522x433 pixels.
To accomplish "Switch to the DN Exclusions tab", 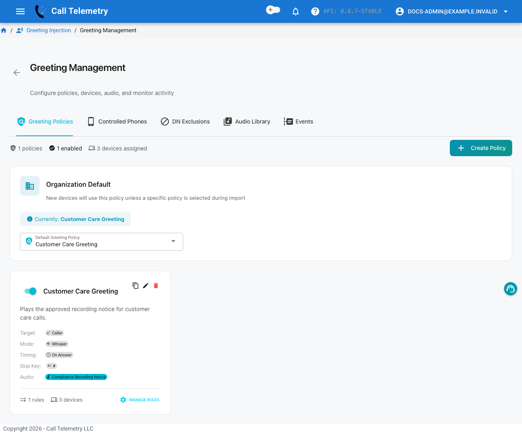I will (x=185, y=122).
